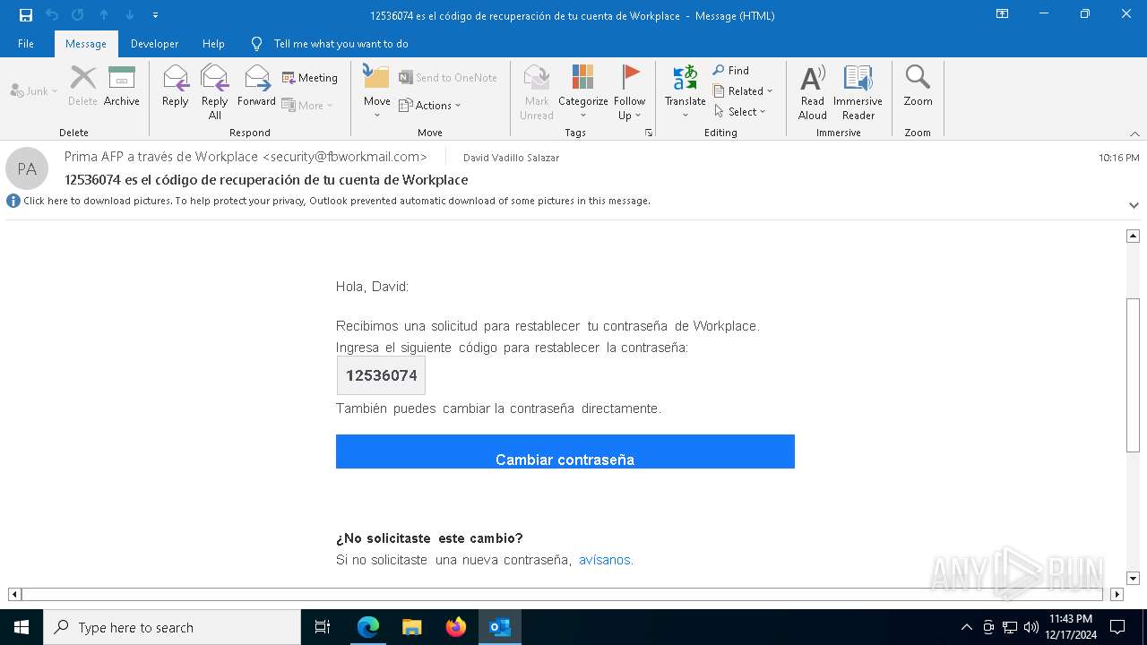Open Zoom dialog
This screenshot has width=1147, height=645.
coord(918,87)
